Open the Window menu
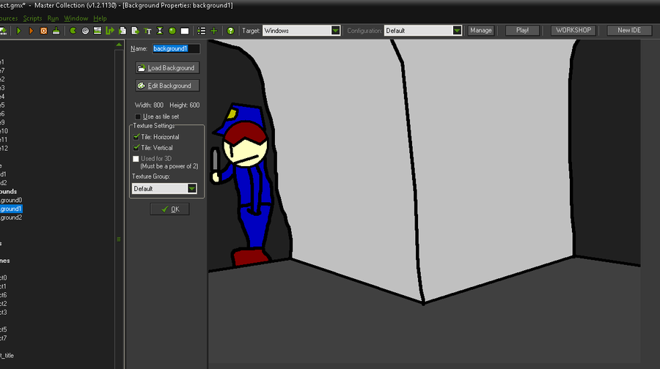 click(x=76, y=18)
